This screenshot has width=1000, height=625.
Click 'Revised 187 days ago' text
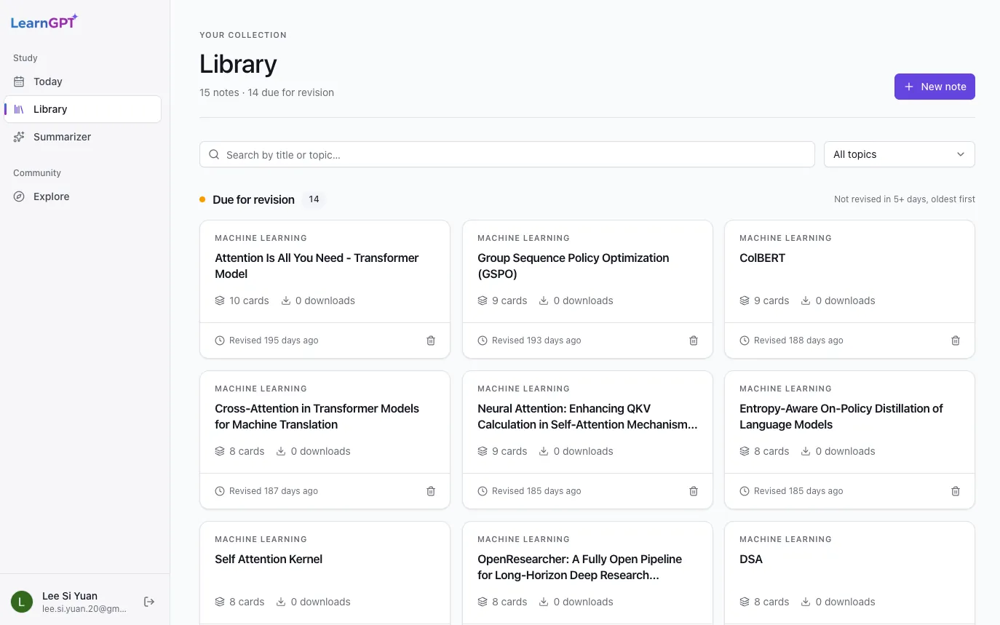coord(274,491)
